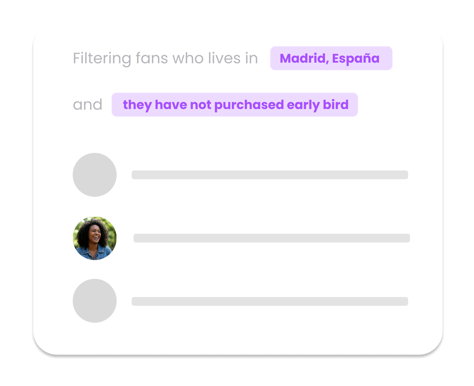
Task: Click the 'and' connector between filters
Action: [x=87, y=105]
